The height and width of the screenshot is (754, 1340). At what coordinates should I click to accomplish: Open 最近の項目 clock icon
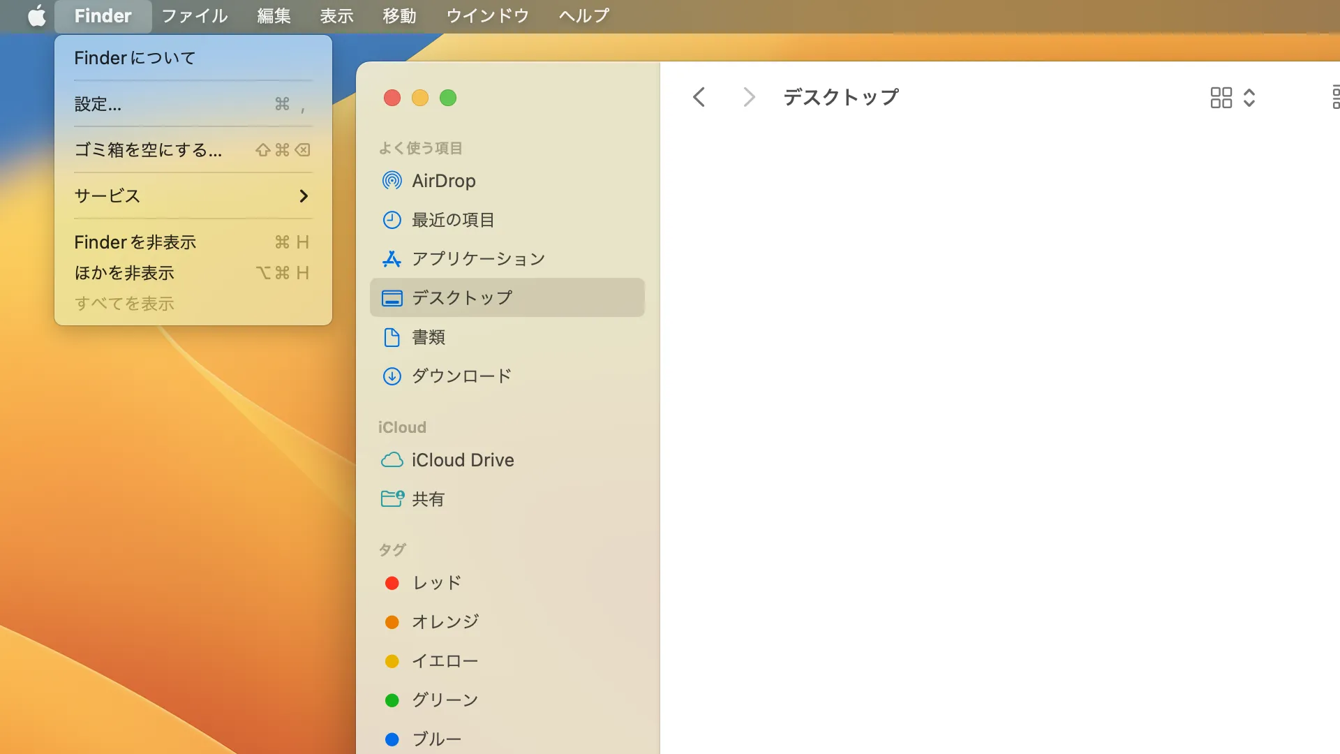tap(392, 220)
